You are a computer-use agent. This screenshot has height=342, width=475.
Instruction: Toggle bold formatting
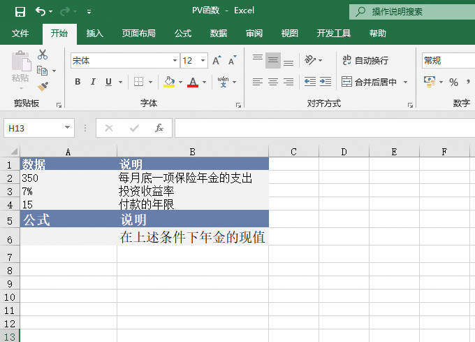78,83
